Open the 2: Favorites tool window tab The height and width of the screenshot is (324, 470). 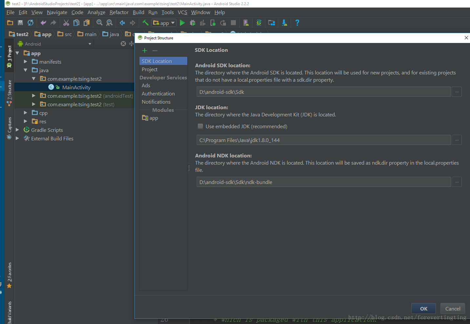point(9,275)
